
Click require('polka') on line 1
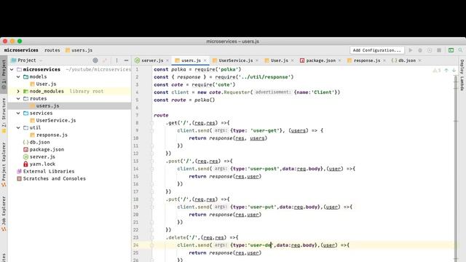tap(218, 69)
